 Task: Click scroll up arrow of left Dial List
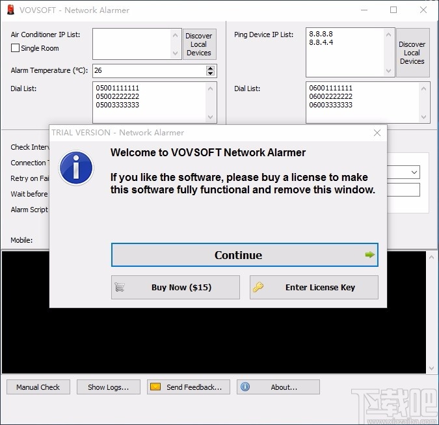click(x=211, y=89)
